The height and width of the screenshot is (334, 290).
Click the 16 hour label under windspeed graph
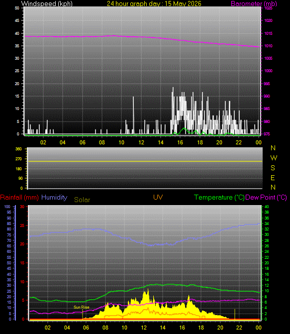tap(181, 142)
